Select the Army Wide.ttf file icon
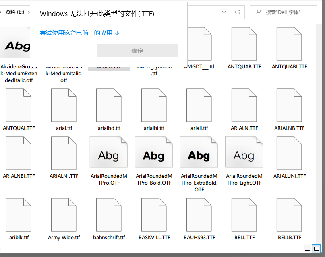 (x=64, y=215)
